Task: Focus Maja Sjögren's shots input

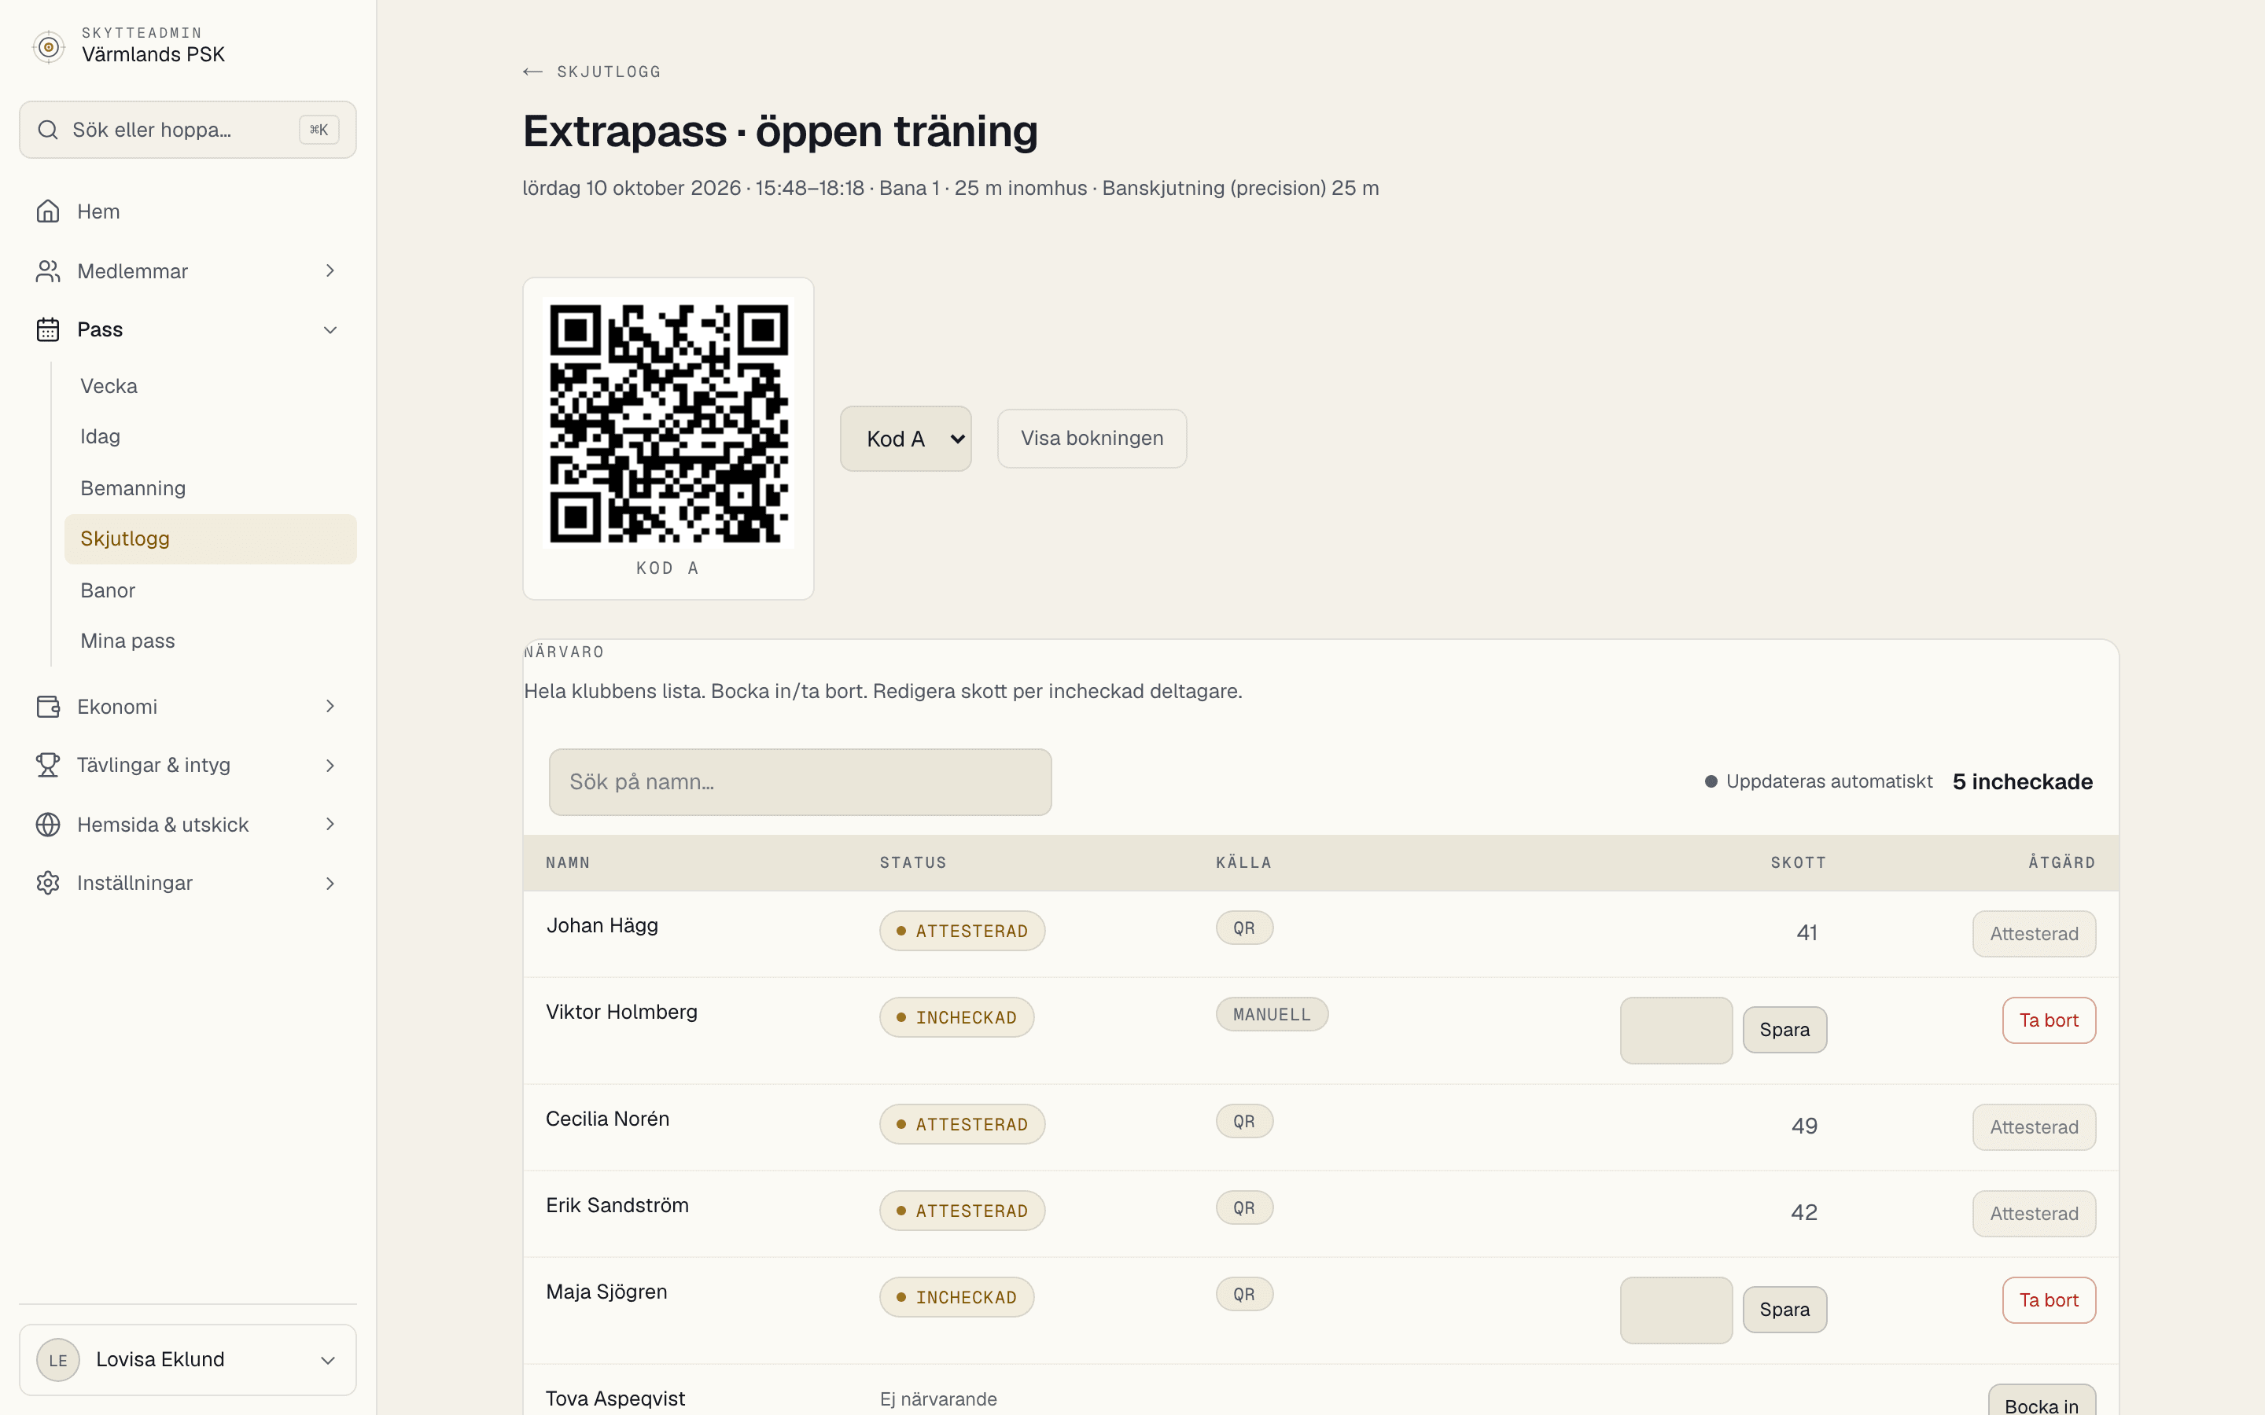Action: coord(1675,1310)
